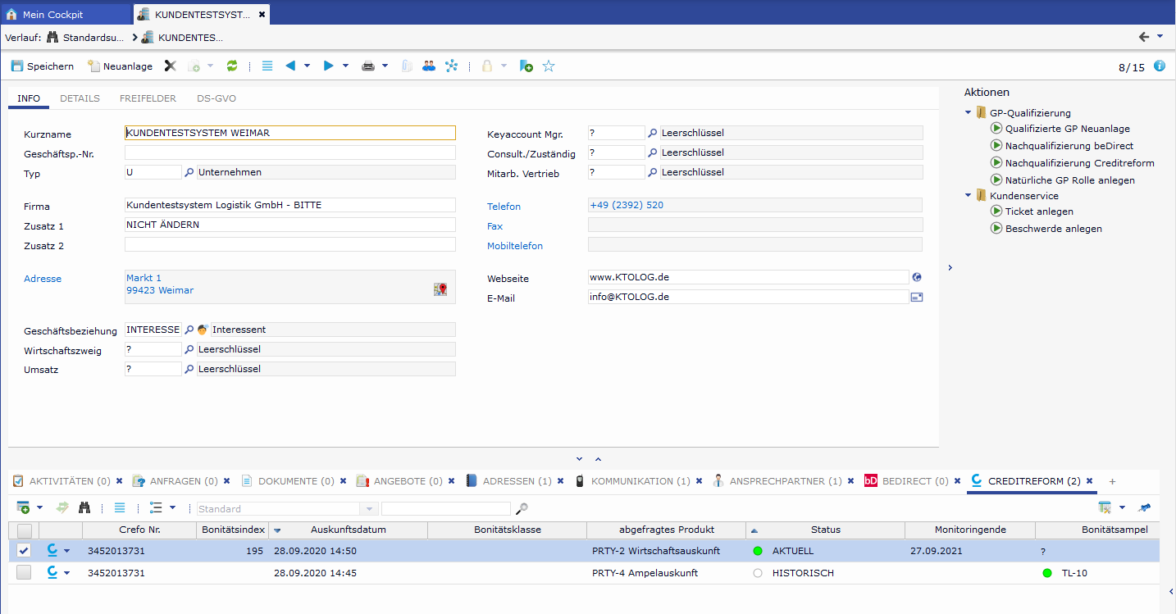Switch to the DETAILS tab
This screenshot has height=614, width=1176.
[80, 98]
